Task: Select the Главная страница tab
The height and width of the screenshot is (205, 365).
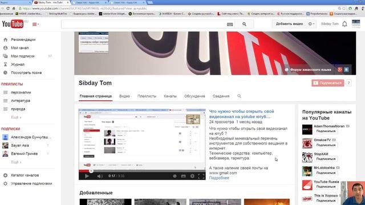Action: coord(95,96)
